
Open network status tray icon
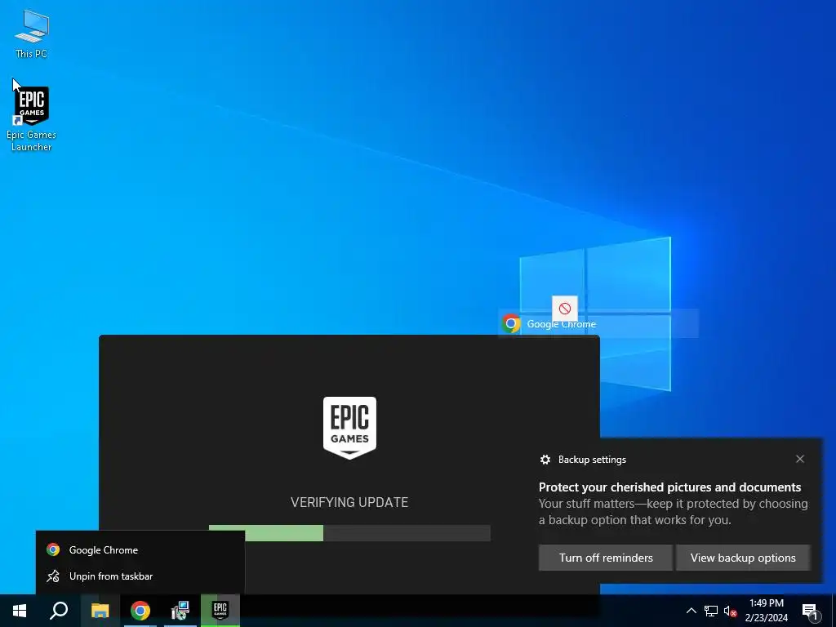[x=711, y=611]
